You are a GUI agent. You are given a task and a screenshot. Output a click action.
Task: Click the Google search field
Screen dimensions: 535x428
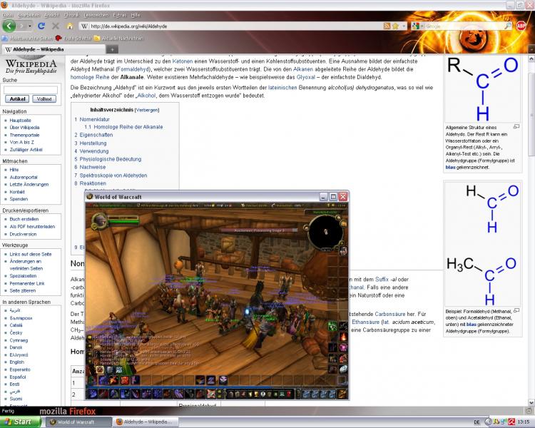pyautogui.click(x=464, y=26)
